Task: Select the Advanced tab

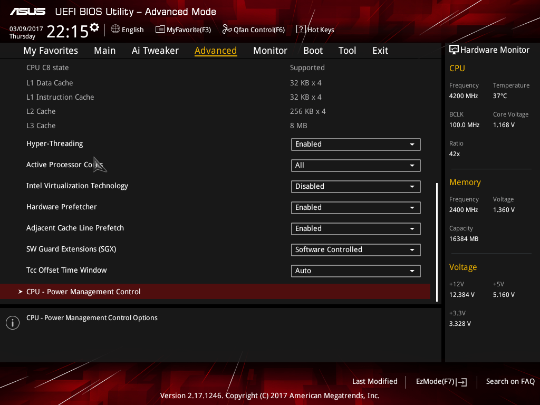Action: tap(216, 51)
